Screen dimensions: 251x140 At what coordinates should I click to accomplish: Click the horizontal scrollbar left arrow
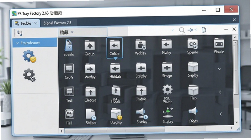tap(61, 131)
